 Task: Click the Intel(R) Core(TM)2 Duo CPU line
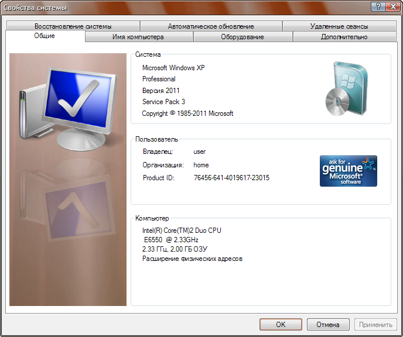tap(182, 231)
